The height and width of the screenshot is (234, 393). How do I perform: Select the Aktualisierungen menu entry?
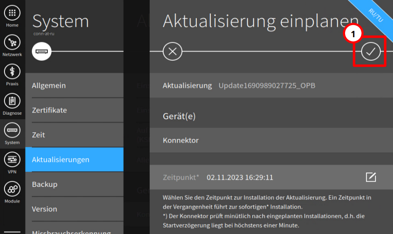pyautogui.click(x=74, y=160)
